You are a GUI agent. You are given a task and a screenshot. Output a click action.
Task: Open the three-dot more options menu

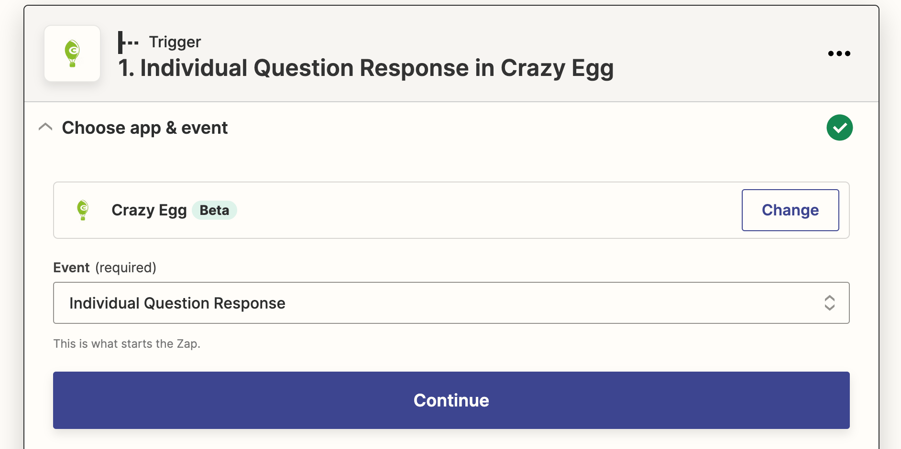point(839,53)
